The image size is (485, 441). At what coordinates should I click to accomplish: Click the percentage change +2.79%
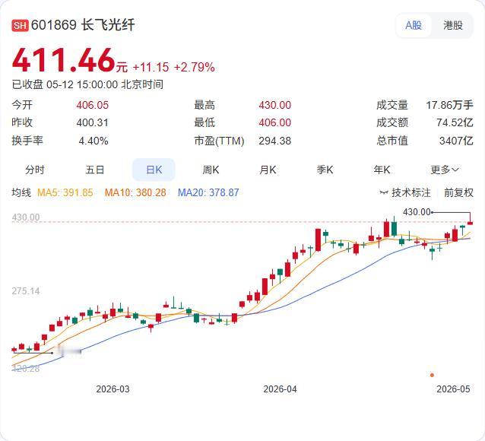pos(195,67)
